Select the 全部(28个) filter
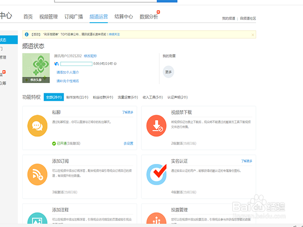The width and height of the screenshot is (303, 227). click(x=54, y=97)
